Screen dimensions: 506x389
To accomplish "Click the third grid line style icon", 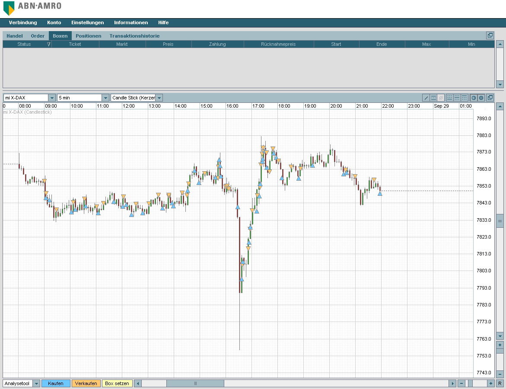I will (x=464, y=98).
